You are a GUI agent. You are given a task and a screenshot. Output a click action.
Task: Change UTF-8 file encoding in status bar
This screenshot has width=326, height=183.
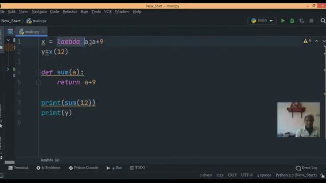tap(247, 175)
